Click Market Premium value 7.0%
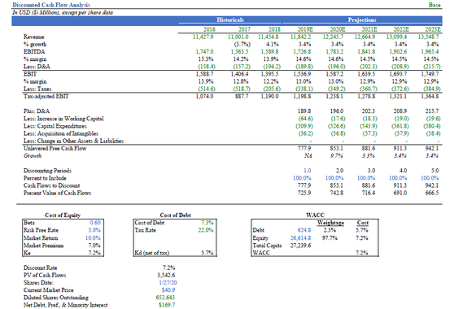This screenshot has height=309, width=463. click(94, 246)
